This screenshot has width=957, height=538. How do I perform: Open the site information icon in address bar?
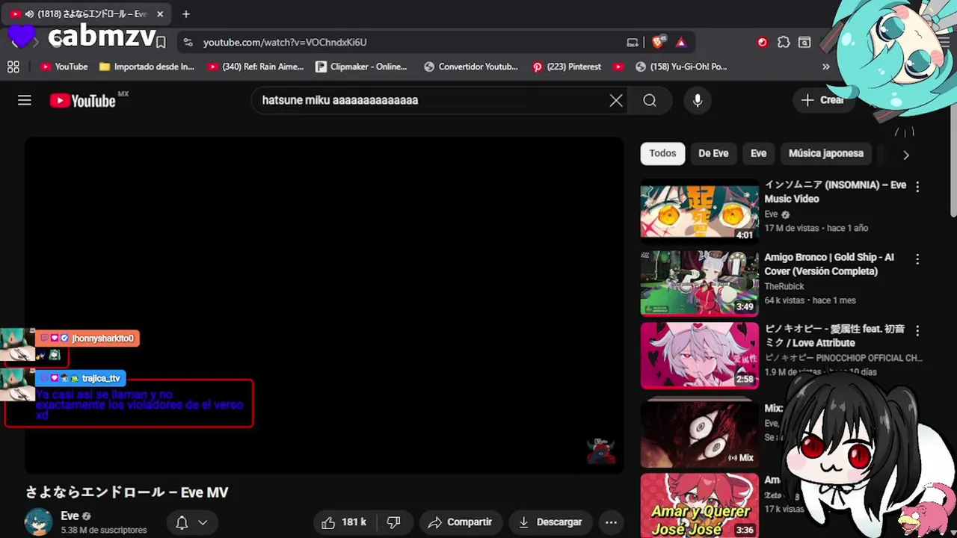tap(188, 43)
